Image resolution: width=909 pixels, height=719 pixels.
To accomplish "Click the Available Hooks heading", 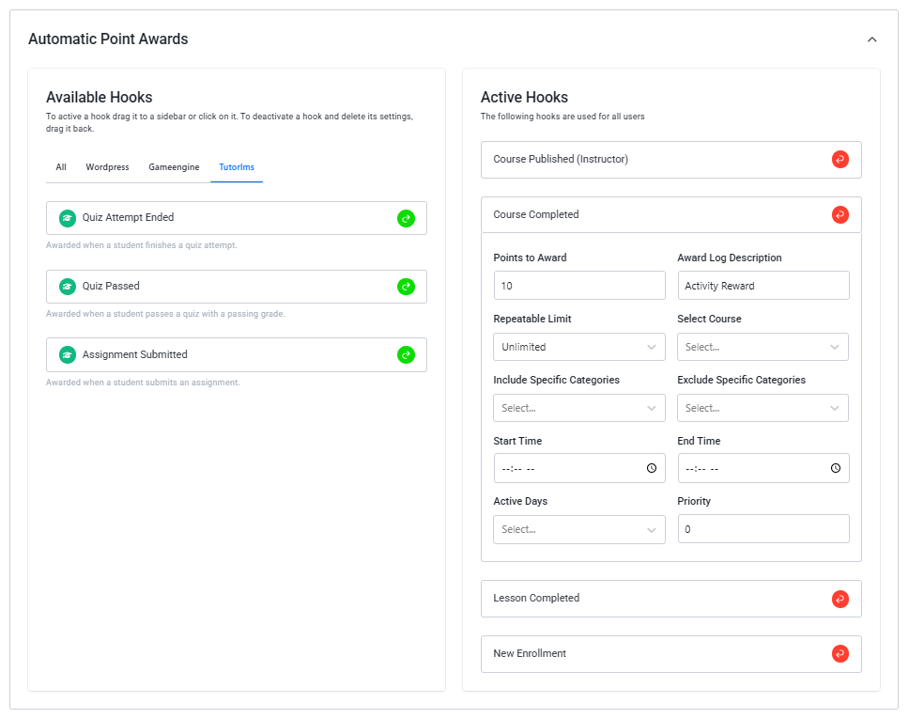I will [x=100, y=97].
